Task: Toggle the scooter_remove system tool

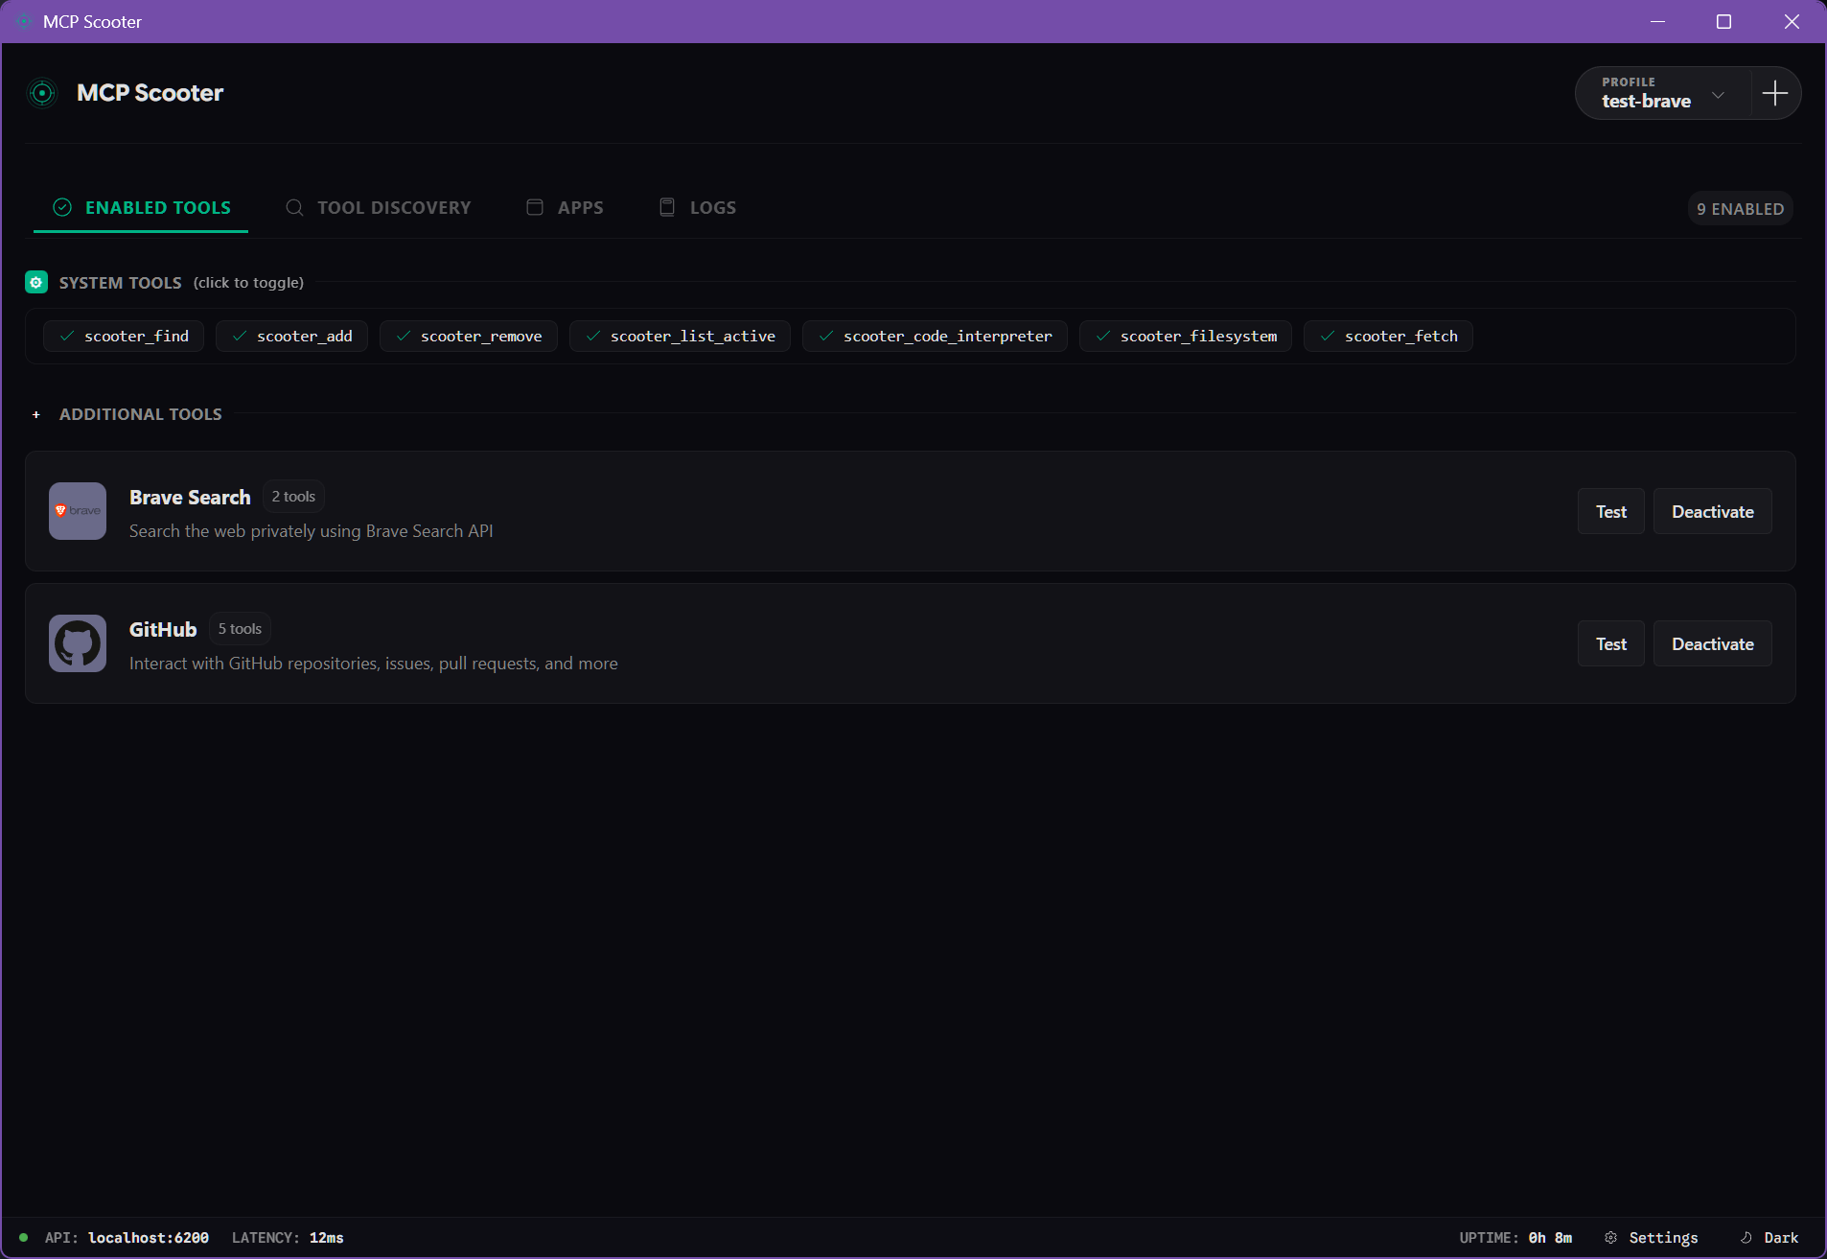Action: pos(469,336)
